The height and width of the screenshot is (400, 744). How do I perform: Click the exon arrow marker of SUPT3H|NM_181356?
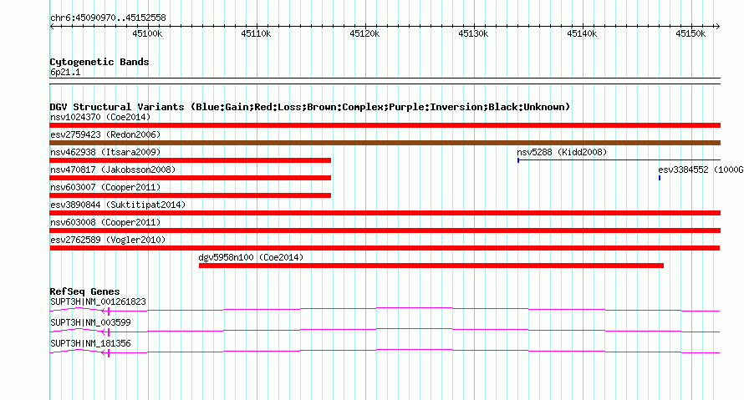106,353
